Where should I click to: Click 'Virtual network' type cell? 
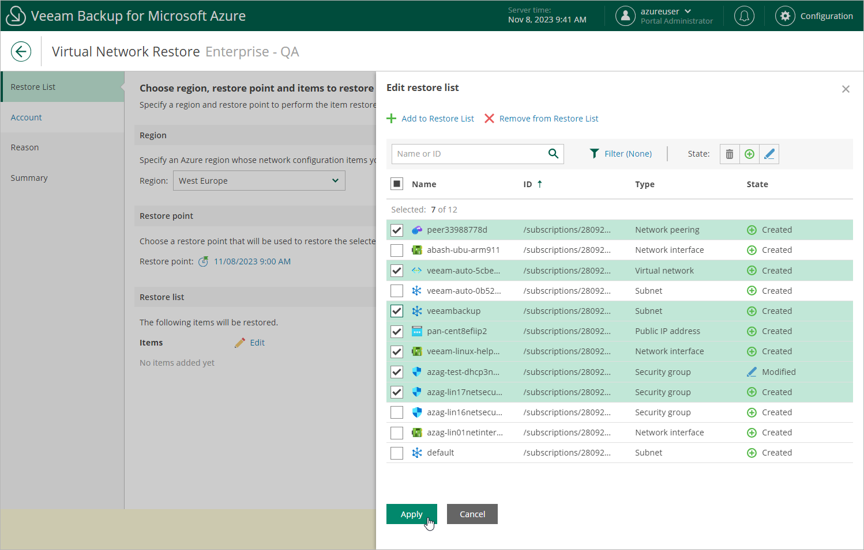point(664,271)
